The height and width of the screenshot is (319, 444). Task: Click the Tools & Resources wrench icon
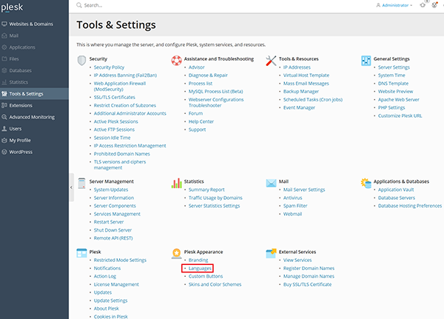(x=271, y=61)
